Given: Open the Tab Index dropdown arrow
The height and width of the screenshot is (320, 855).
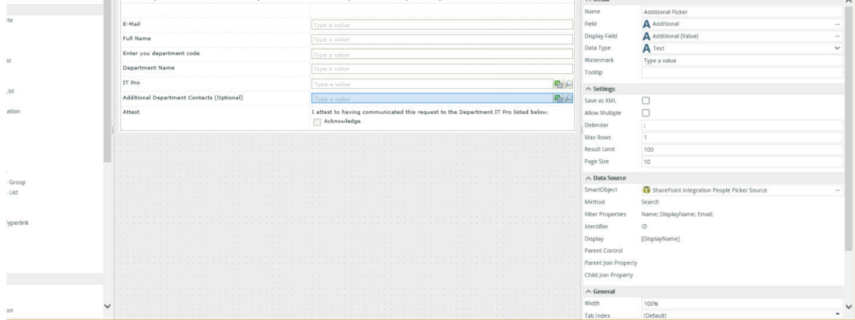Looking at the screenshot, I should [837, 315].
